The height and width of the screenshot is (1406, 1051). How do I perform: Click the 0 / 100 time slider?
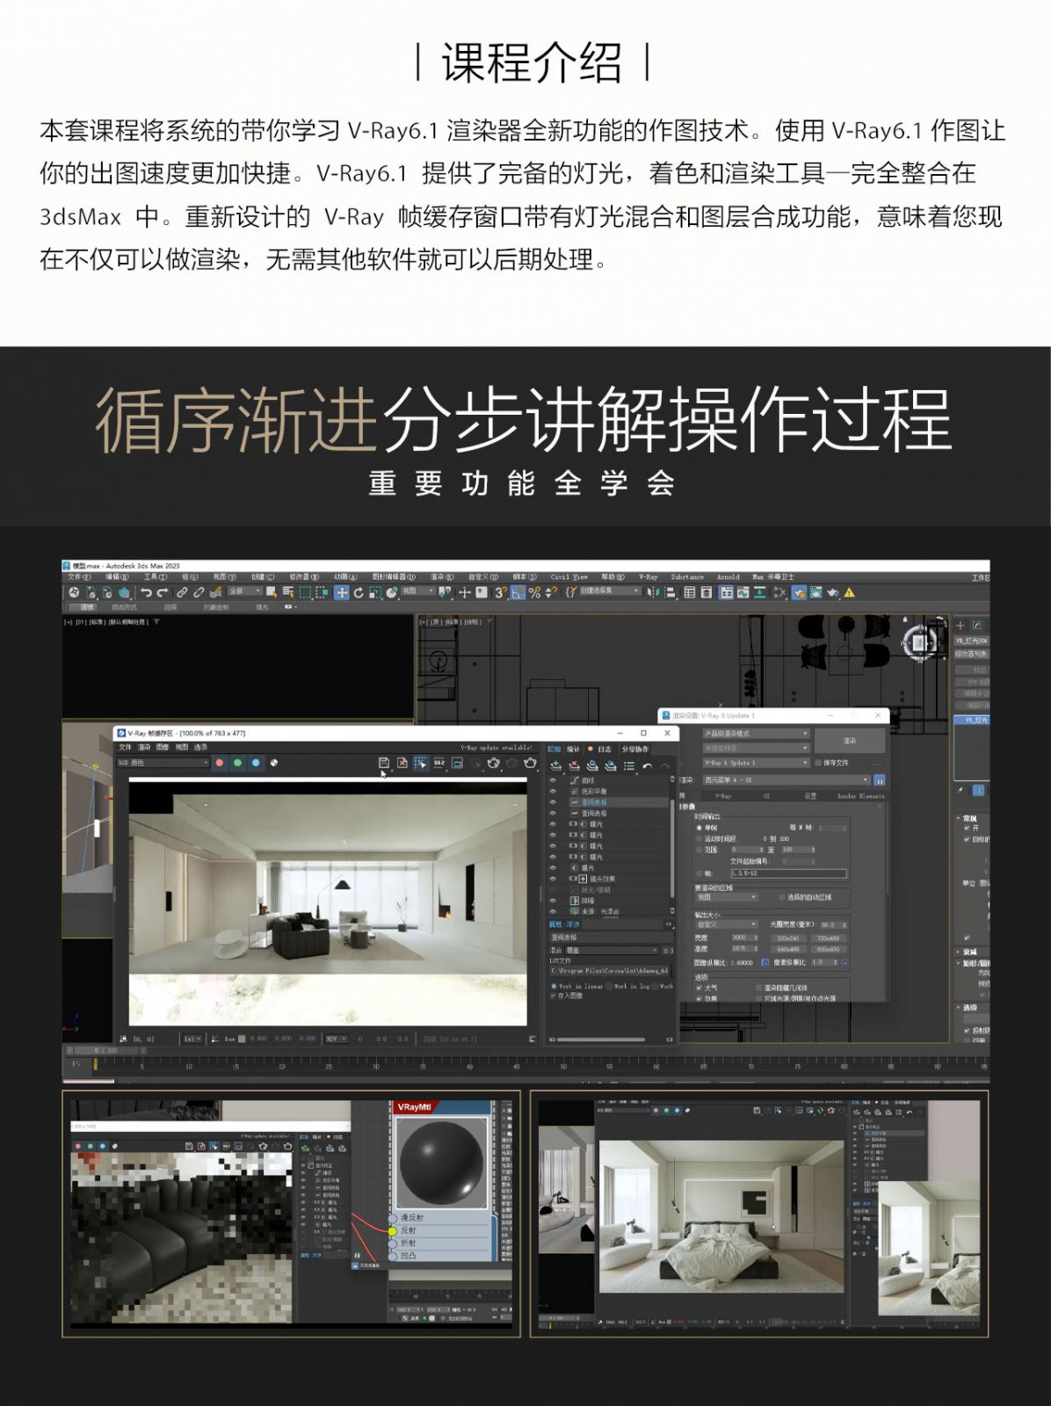(x=106, y=1051)
